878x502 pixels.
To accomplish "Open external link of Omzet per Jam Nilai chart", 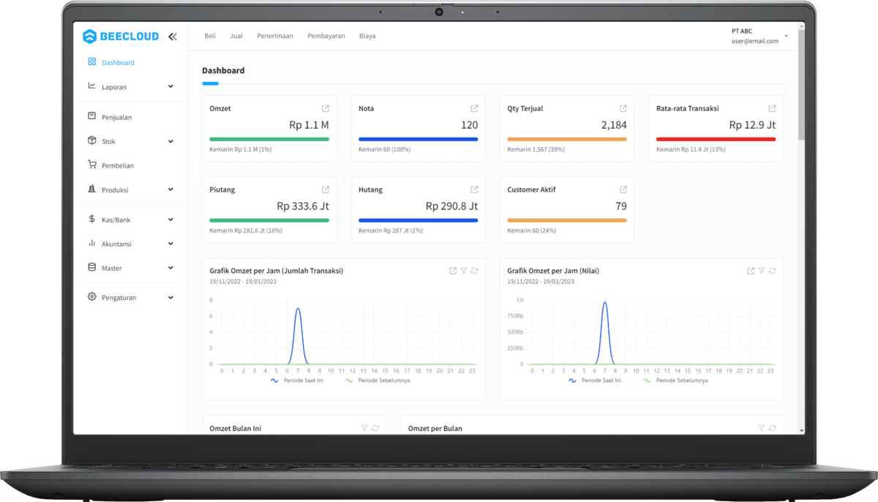I will 751,271.
